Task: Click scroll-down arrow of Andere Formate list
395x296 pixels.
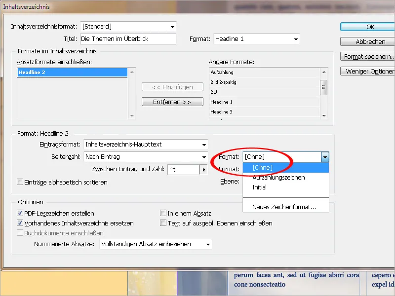Action: point(324,116)
